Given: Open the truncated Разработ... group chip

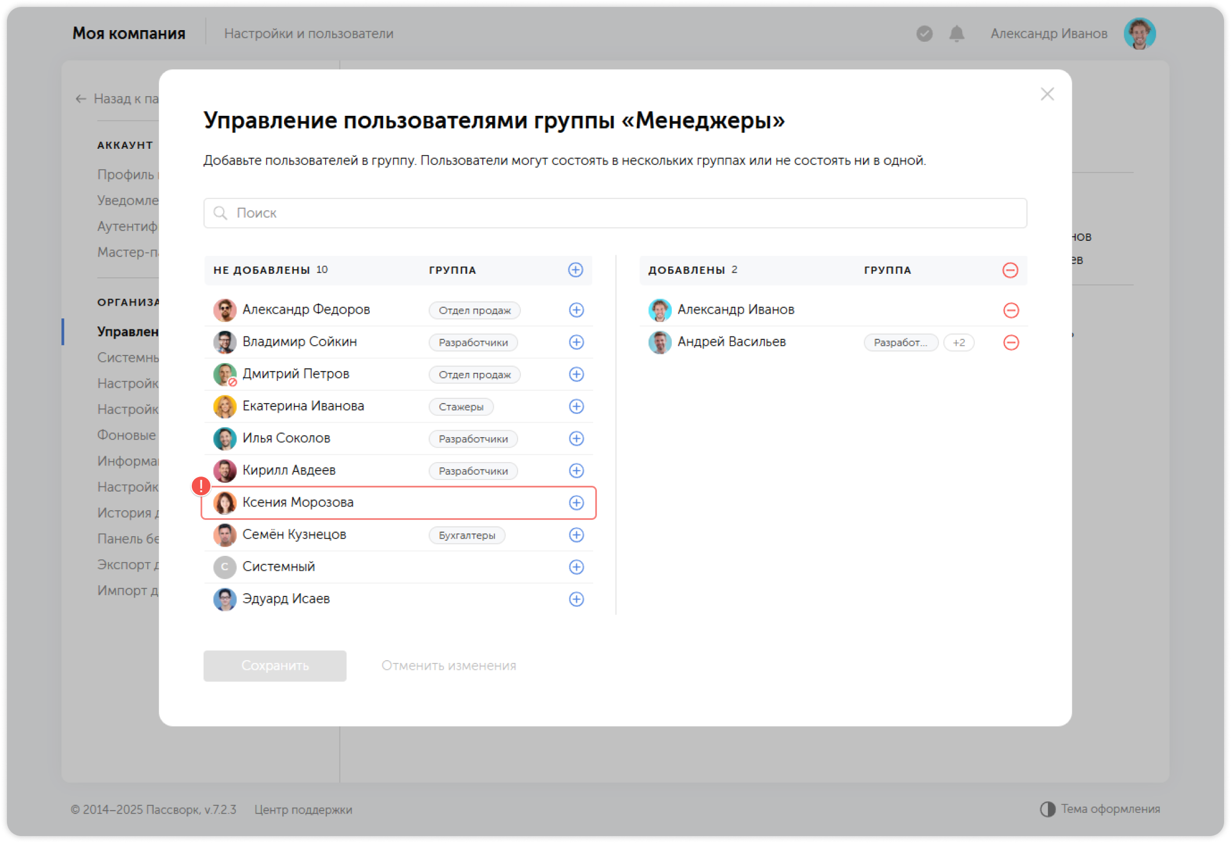Looking at the screenshot, I should point(901,342).
